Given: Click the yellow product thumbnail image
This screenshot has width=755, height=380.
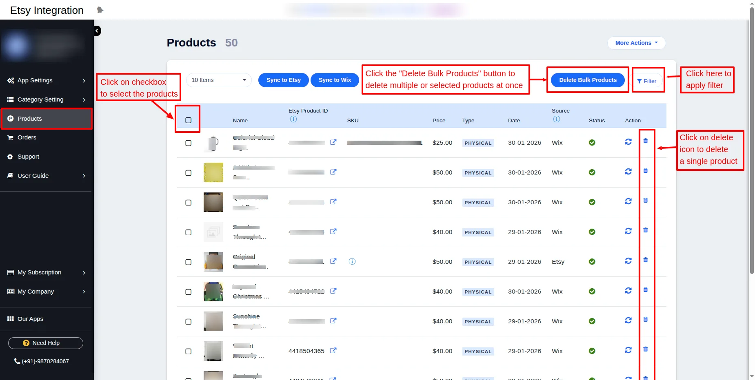Looking at the screenshot, I should (213, 172).
